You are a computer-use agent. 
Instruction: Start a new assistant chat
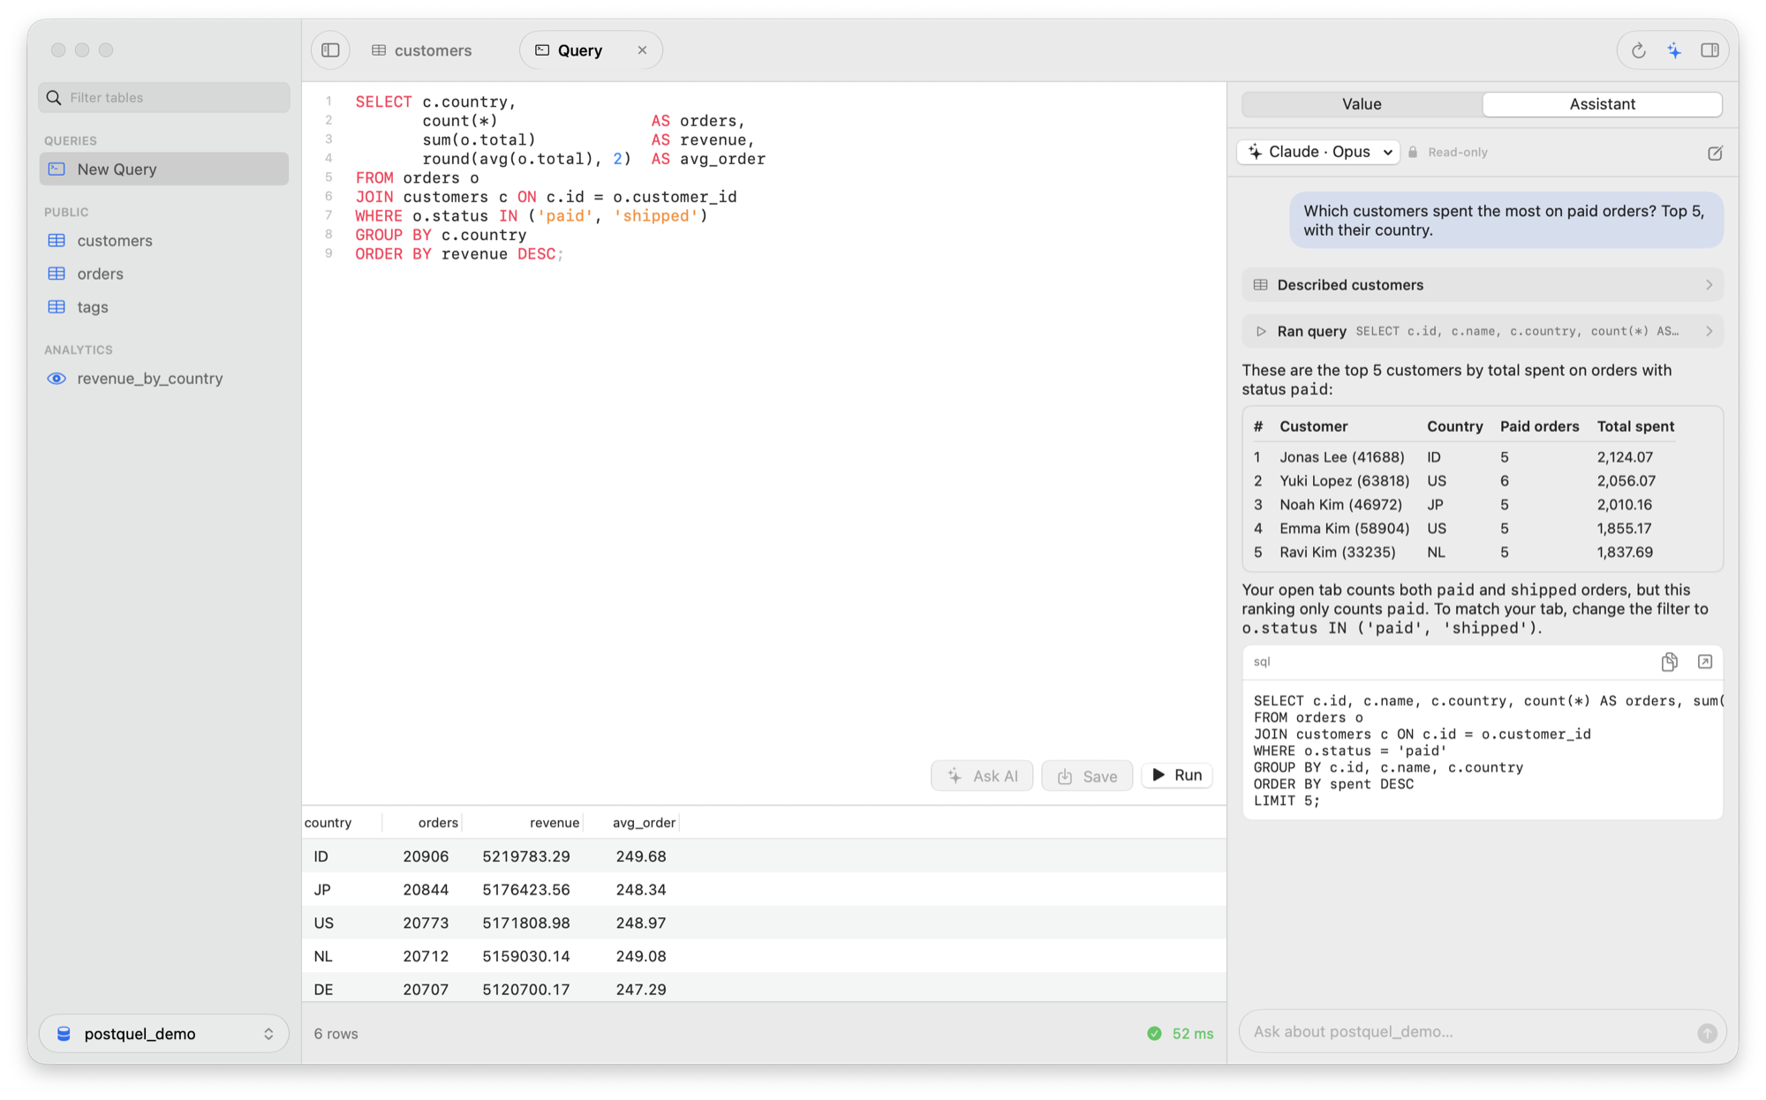(x=1715, y=153)
